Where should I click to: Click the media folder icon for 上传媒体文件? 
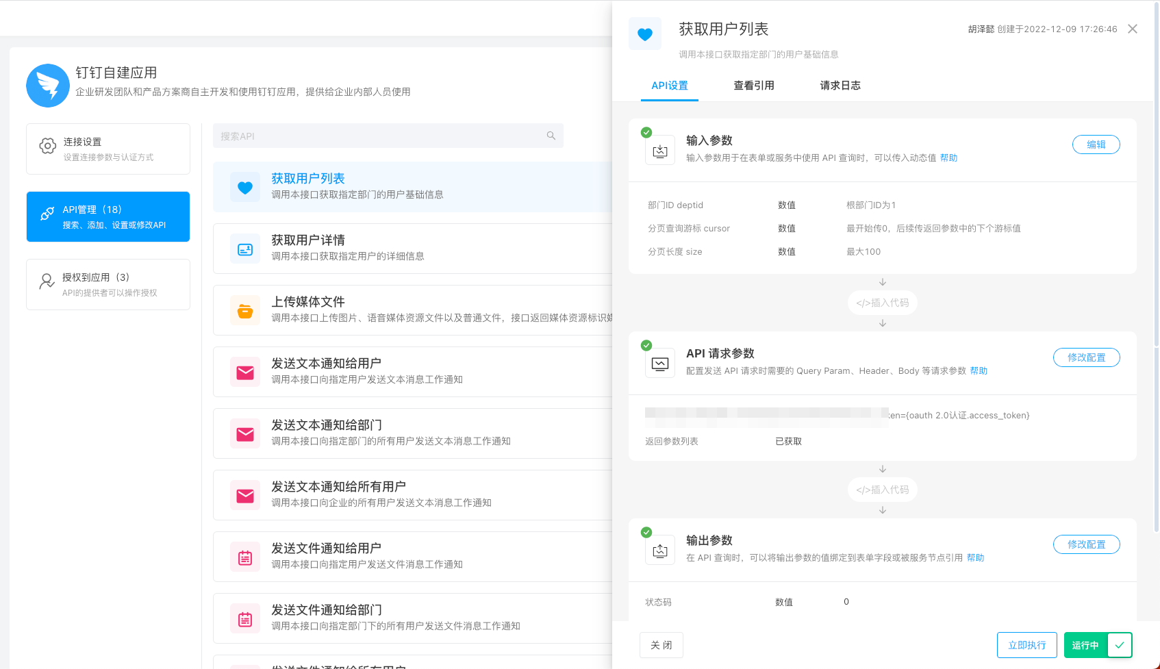click(244, 310)
